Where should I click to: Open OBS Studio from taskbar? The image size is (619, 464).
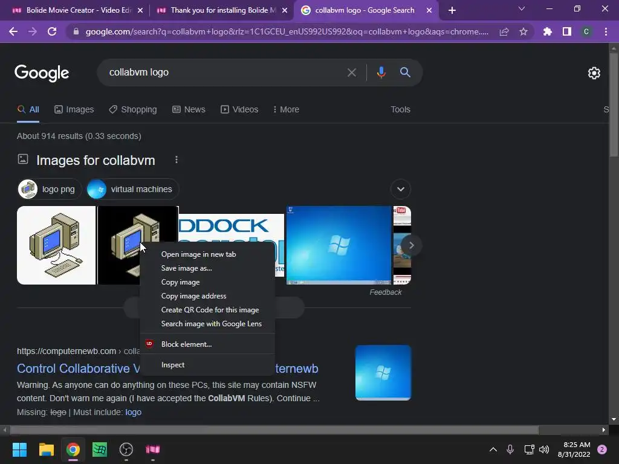pyautogui.click(x=126, y=449)
